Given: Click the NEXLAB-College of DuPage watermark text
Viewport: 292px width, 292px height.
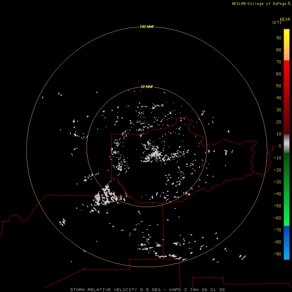Looking at the screenshot, I should click(261, 4).
